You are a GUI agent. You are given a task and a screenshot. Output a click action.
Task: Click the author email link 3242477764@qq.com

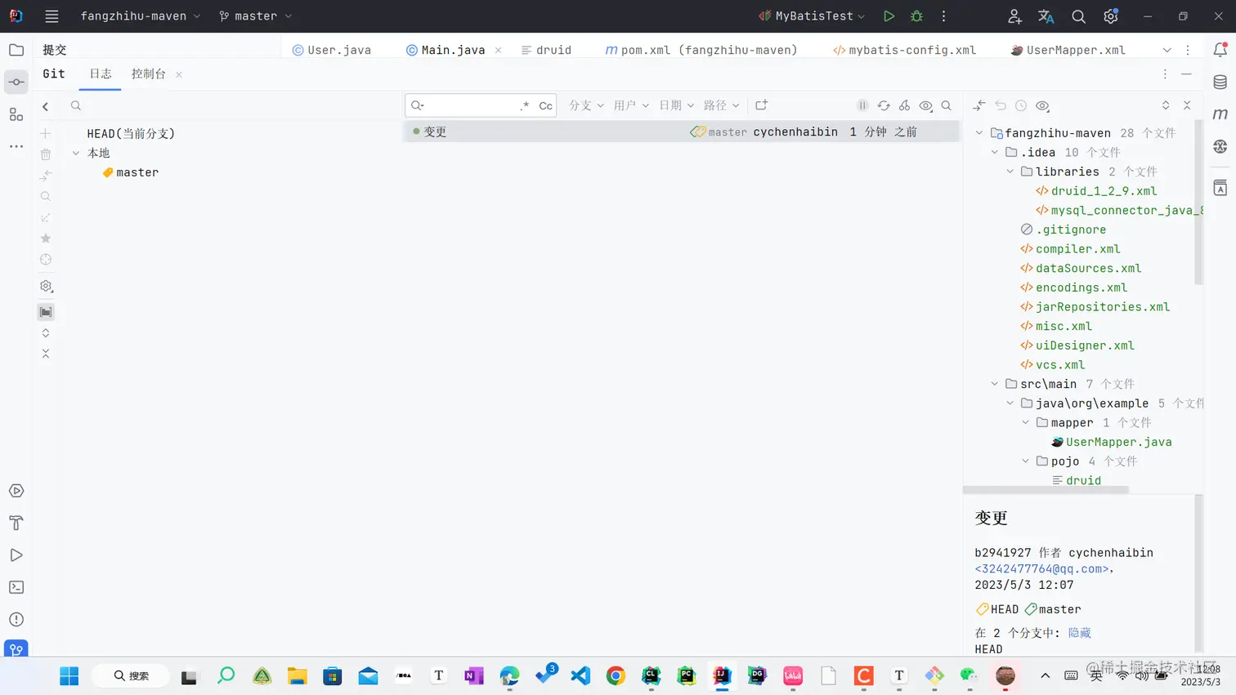(x=1042, y=568)
